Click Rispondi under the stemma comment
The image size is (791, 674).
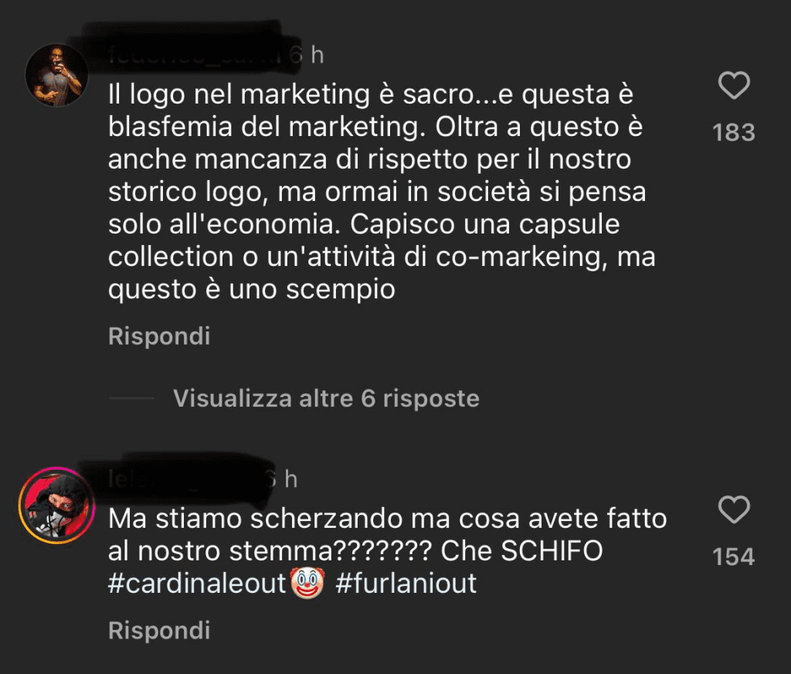(x=159, y=630)
